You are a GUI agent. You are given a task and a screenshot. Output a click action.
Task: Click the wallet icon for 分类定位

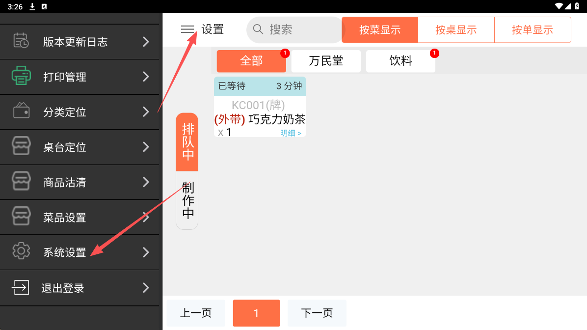(x=21, y=111)
